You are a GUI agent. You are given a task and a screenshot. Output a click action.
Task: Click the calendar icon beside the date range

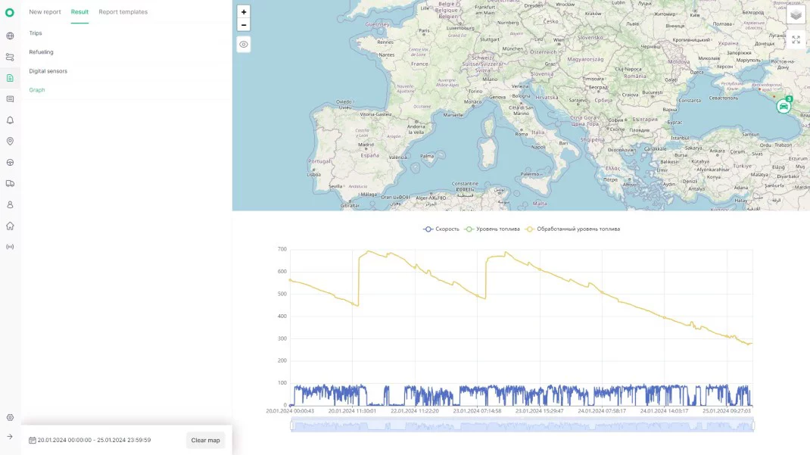click(33, 441)
